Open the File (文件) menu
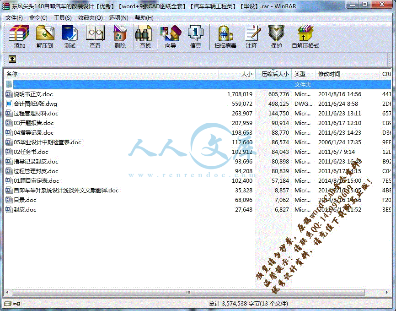 [14, 18]
